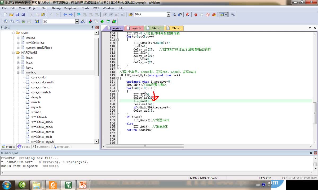Save the current file via toolbar
Image resolution: width=318 pixels, height=190 pixels.
point(17,15)
